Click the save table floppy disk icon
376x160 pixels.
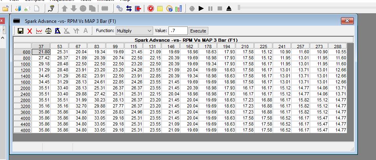click(21, 31)
